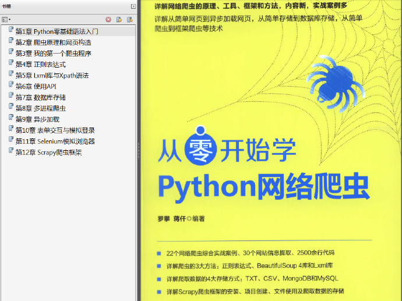402x301 pixels.
Task: Click the cover headline 详解网络爬虫的原理、工具、框架和方法
Action: 251,6
